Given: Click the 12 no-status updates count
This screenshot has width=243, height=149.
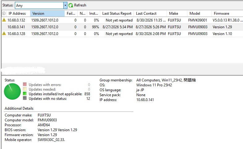Looking at the screenshot, I should click(x=88, y=99).
